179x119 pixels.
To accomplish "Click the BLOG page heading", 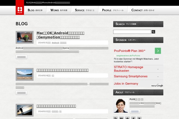I will click(x=22, y=24).
